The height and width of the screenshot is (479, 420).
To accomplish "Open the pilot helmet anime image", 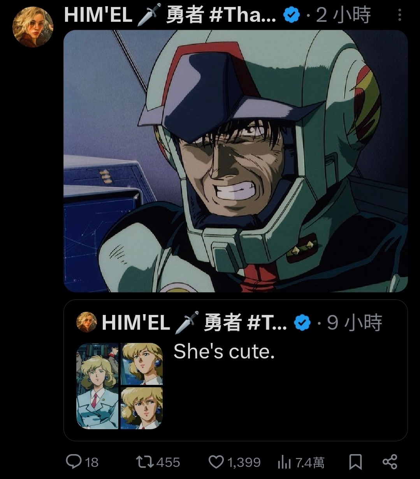I will tap(235, 161).
